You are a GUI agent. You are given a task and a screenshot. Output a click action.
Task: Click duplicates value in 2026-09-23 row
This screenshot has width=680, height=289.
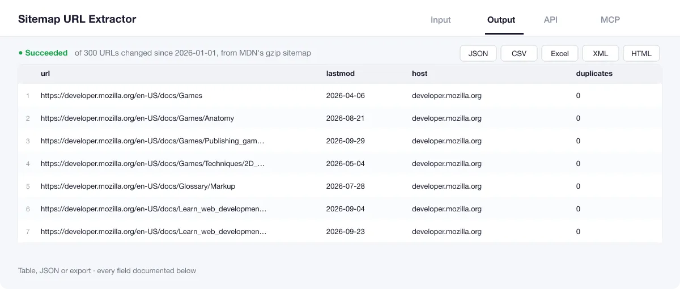pos(579,232)
